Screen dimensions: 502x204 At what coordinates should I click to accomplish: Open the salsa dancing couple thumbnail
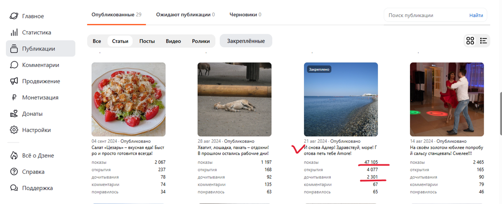pos(447,99)
